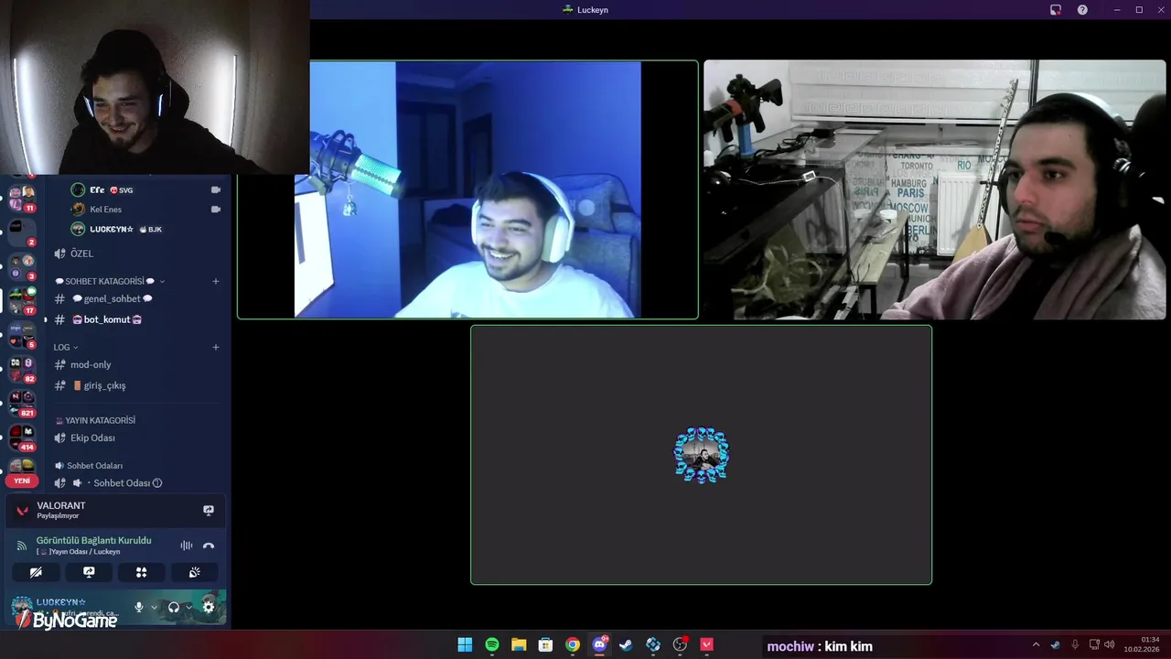Open pop-out icon in title bar

pyautogui.click(x=1055, y=10)
